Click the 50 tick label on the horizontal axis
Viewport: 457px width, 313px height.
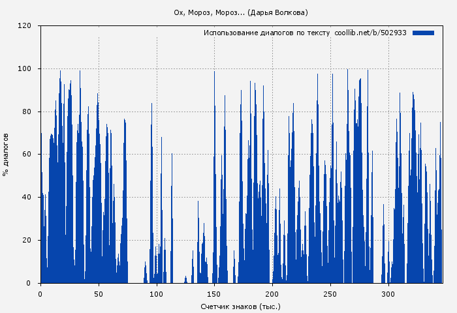(x=99, y=294)
